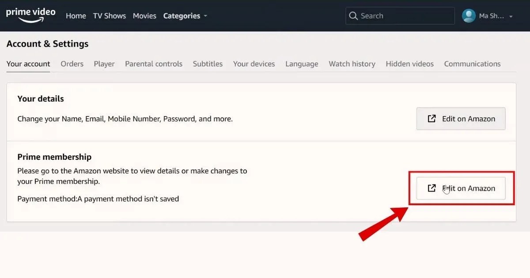Viewport: 530px width, 278px height.
Task: Open the Orders tab
Action: tap(72, 64)
